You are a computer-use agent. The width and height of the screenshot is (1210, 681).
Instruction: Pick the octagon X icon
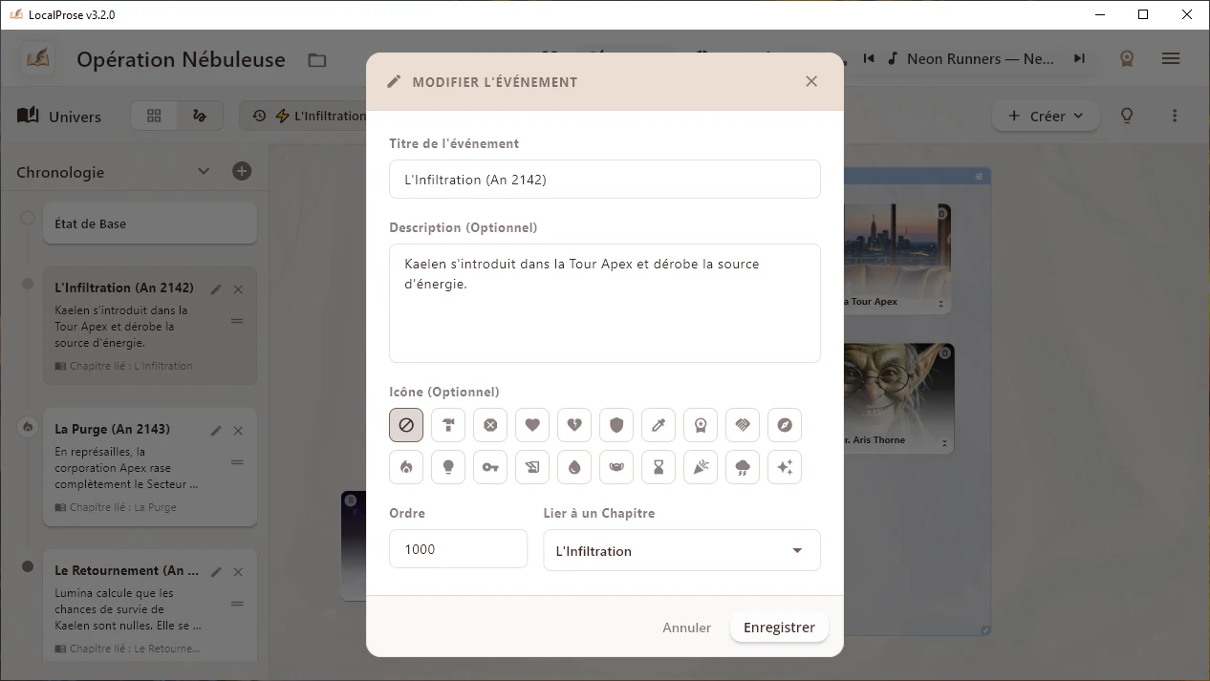(490, 425)
